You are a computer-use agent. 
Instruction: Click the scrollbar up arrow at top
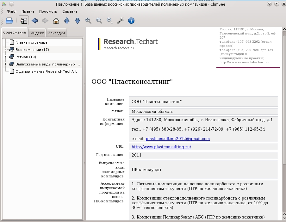284,29
